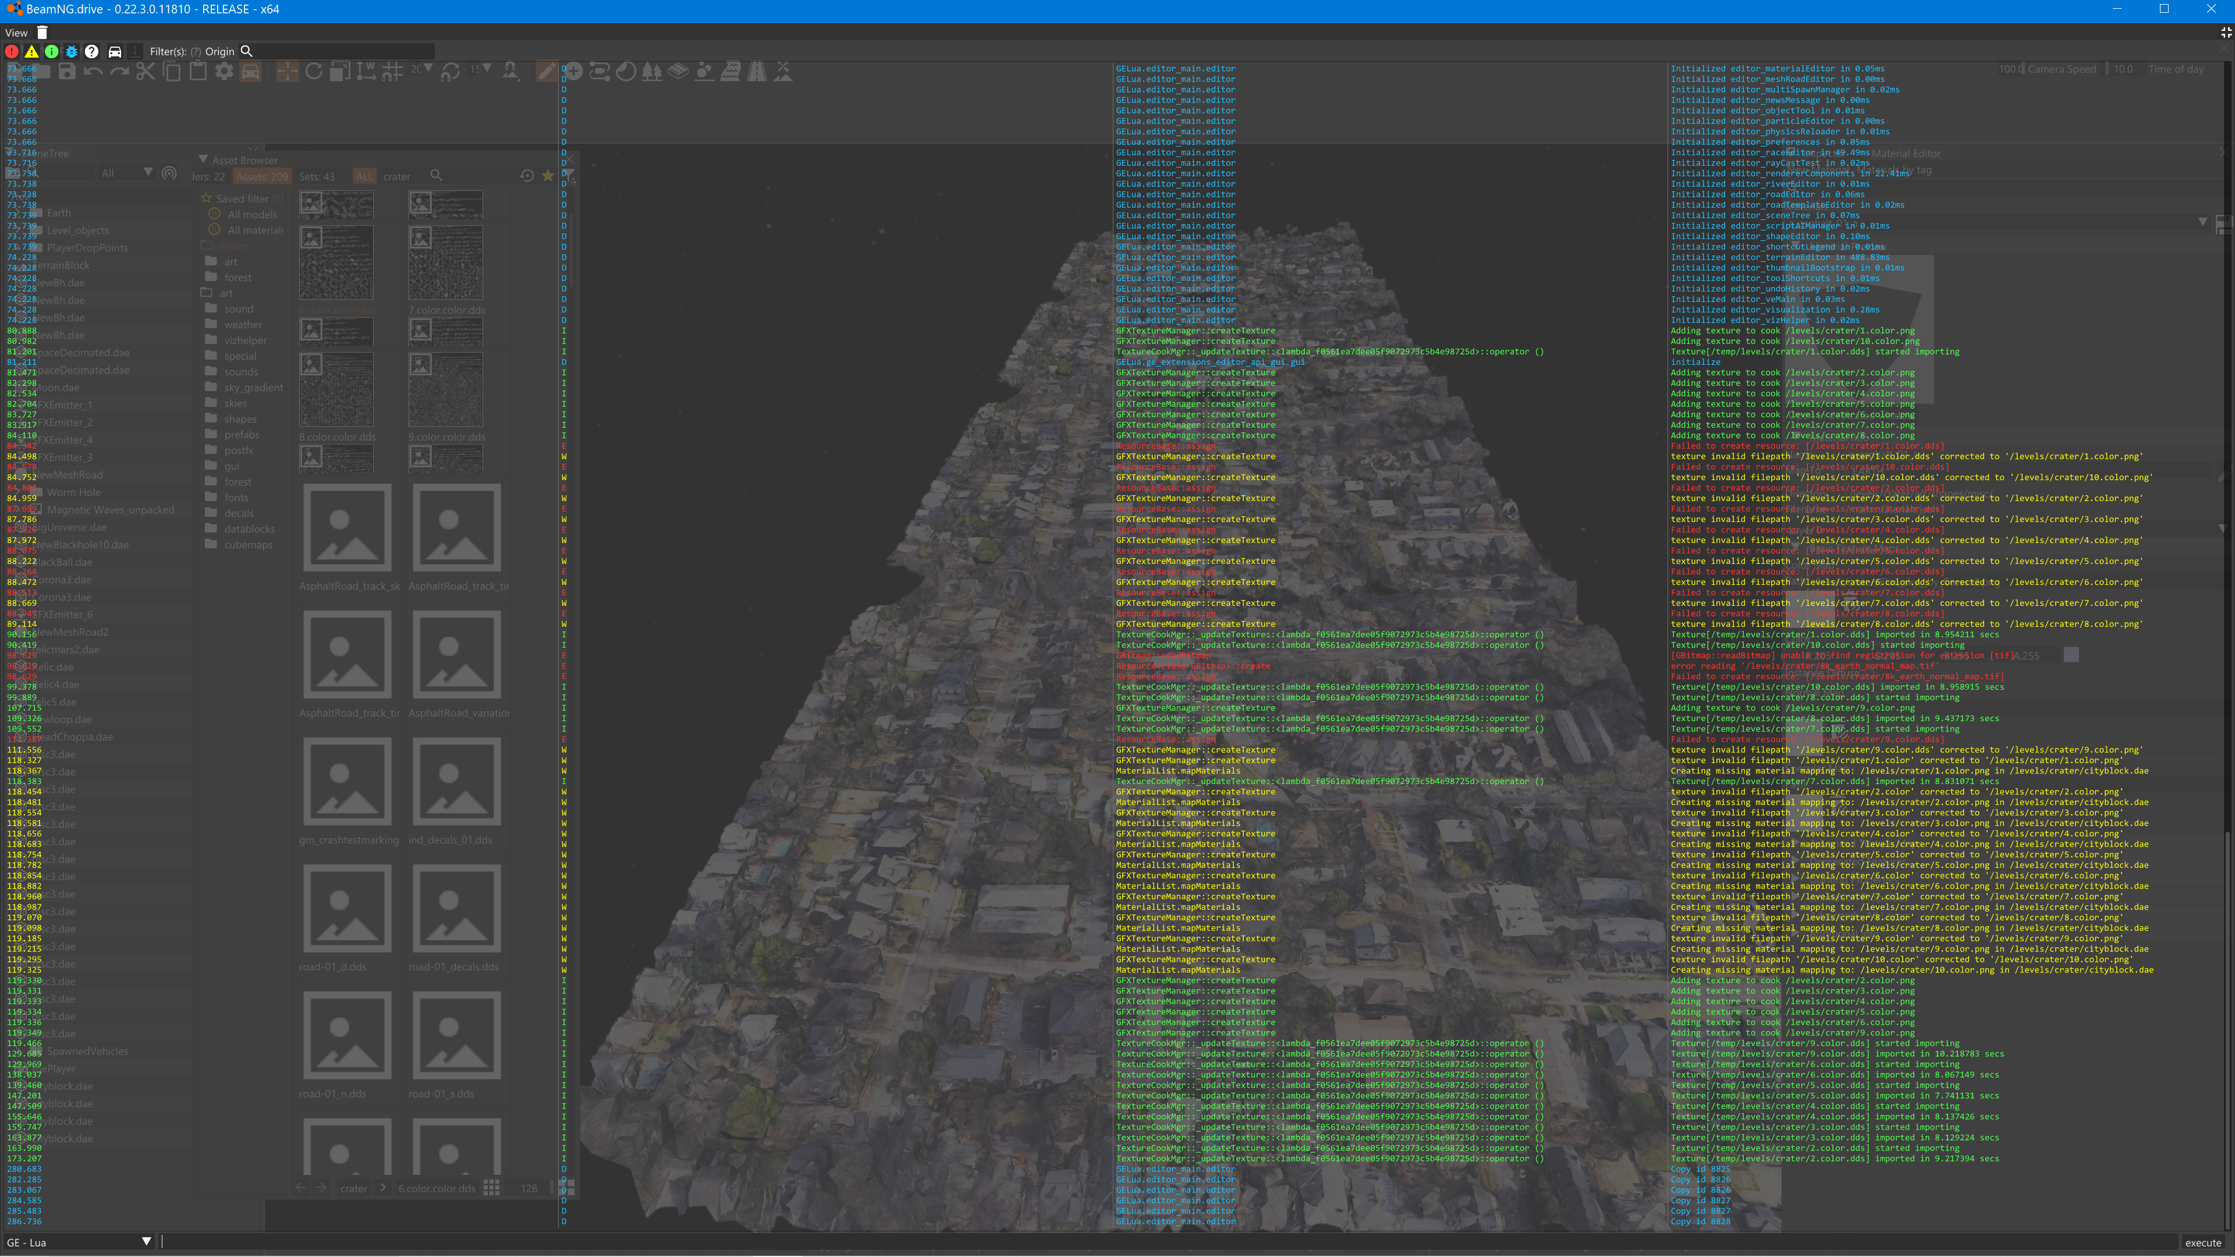2235x1257 pixels.
Task: Open the console help question-mark icon
Action: 91,51
